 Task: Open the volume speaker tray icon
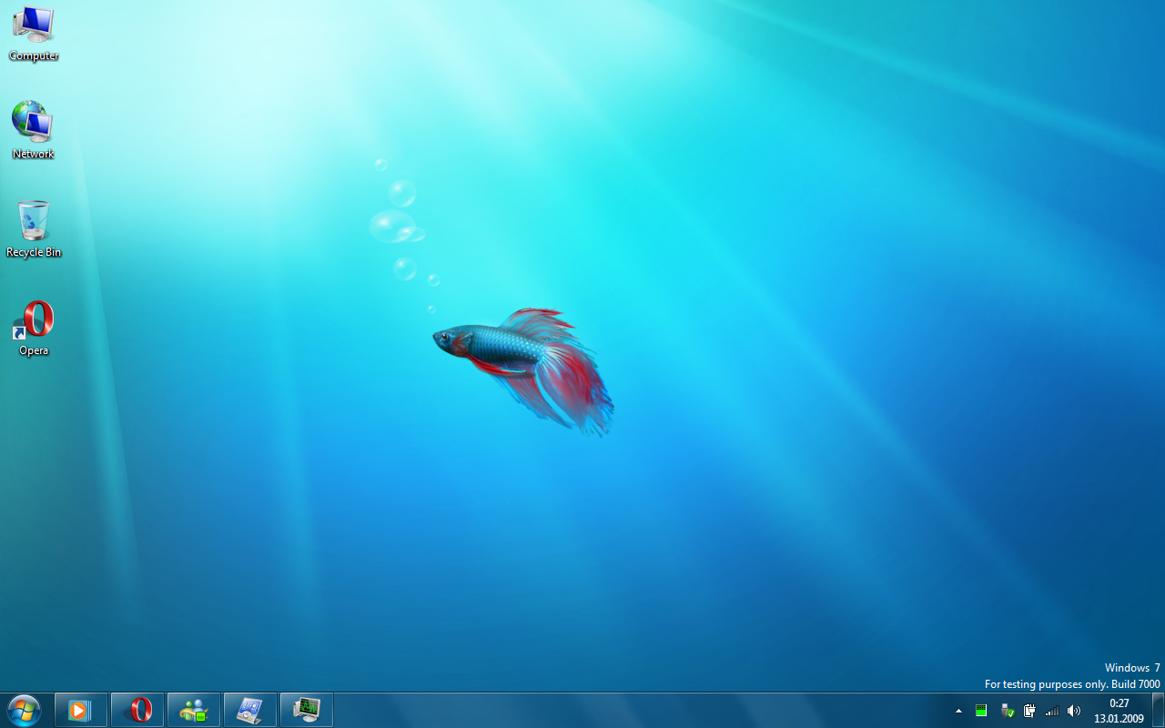pos(1074,711)
